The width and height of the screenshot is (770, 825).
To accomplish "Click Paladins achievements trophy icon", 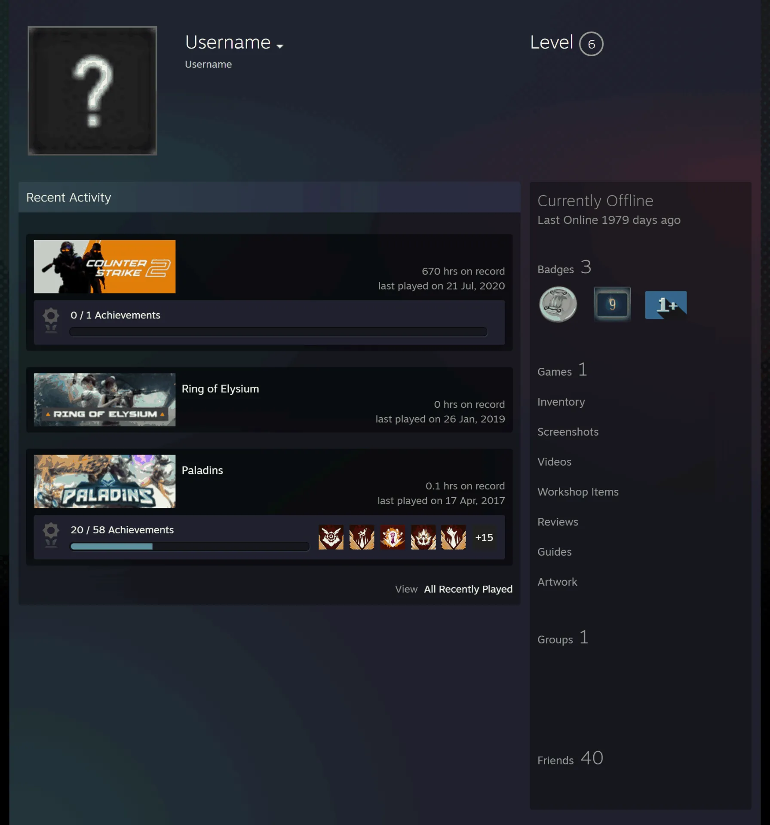I will coord(51,535).
